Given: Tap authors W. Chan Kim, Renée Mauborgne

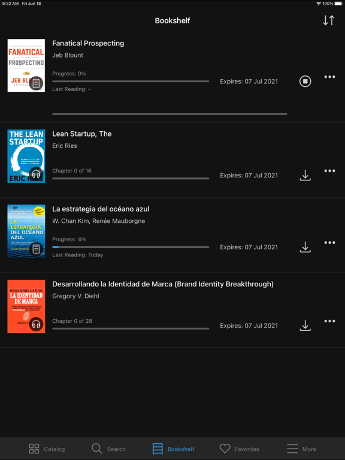Looking at the screenshot, I should tap(99, 221).
